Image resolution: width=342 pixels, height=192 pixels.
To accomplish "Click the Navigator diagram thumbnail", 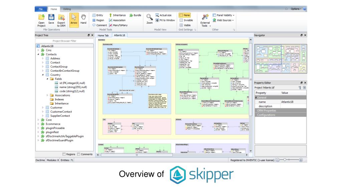I will 281,59.
